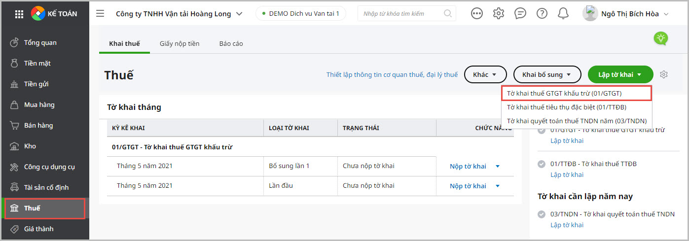Click Lập tờ khai under 01/TTĐB
The width and height of the screenshot is (689, 241).
[567, 174]
